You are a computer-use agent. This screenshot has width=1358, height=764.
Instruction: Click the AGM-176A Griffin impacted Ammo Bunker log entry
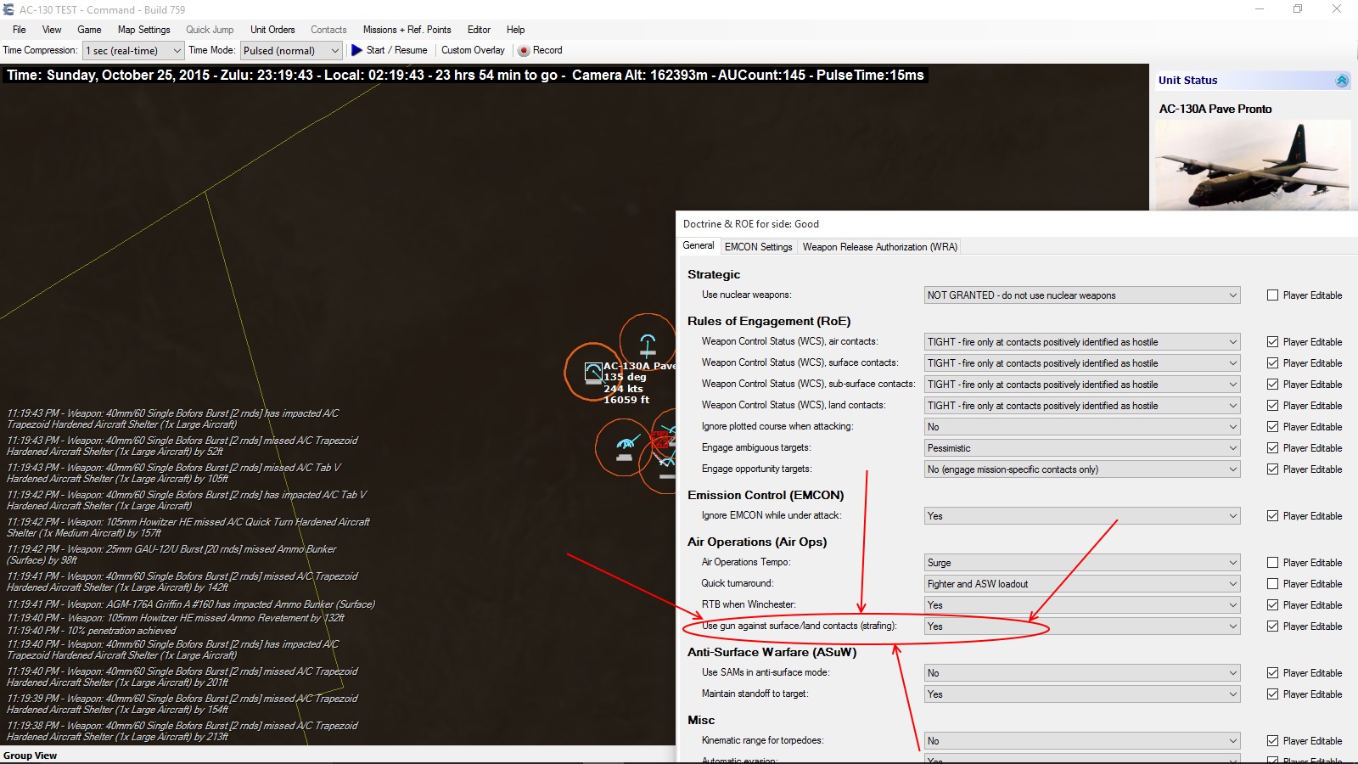191,604
